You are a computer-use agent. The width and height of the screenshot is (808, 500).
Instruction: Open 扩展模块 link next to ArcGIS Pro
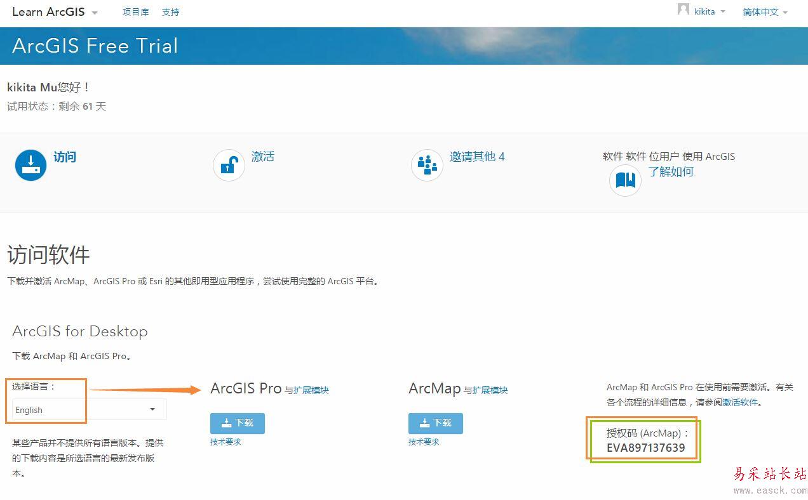tap(311, 390)
